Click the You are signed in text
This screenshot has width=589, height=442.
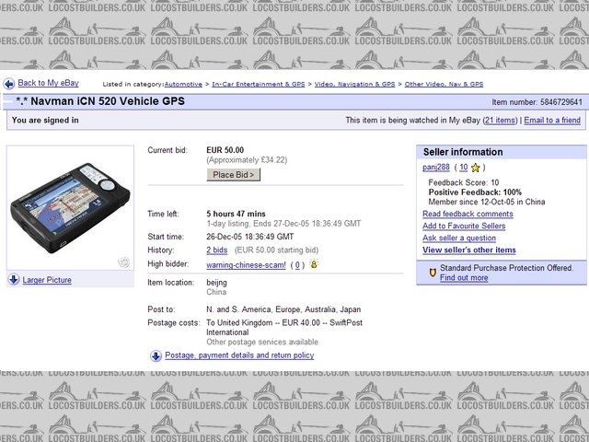(x=45, y=121)
